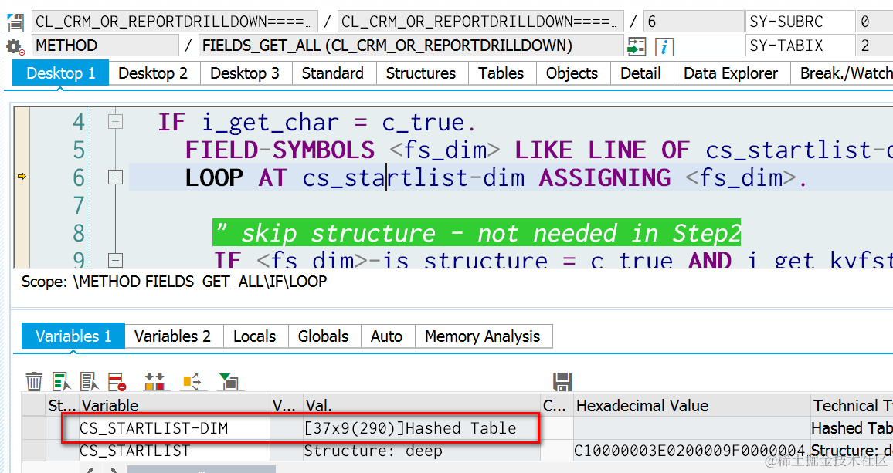
Task: Click the navigate-to-source icon with green arrow
Action: pyautogui.click(x=637, y=46)
